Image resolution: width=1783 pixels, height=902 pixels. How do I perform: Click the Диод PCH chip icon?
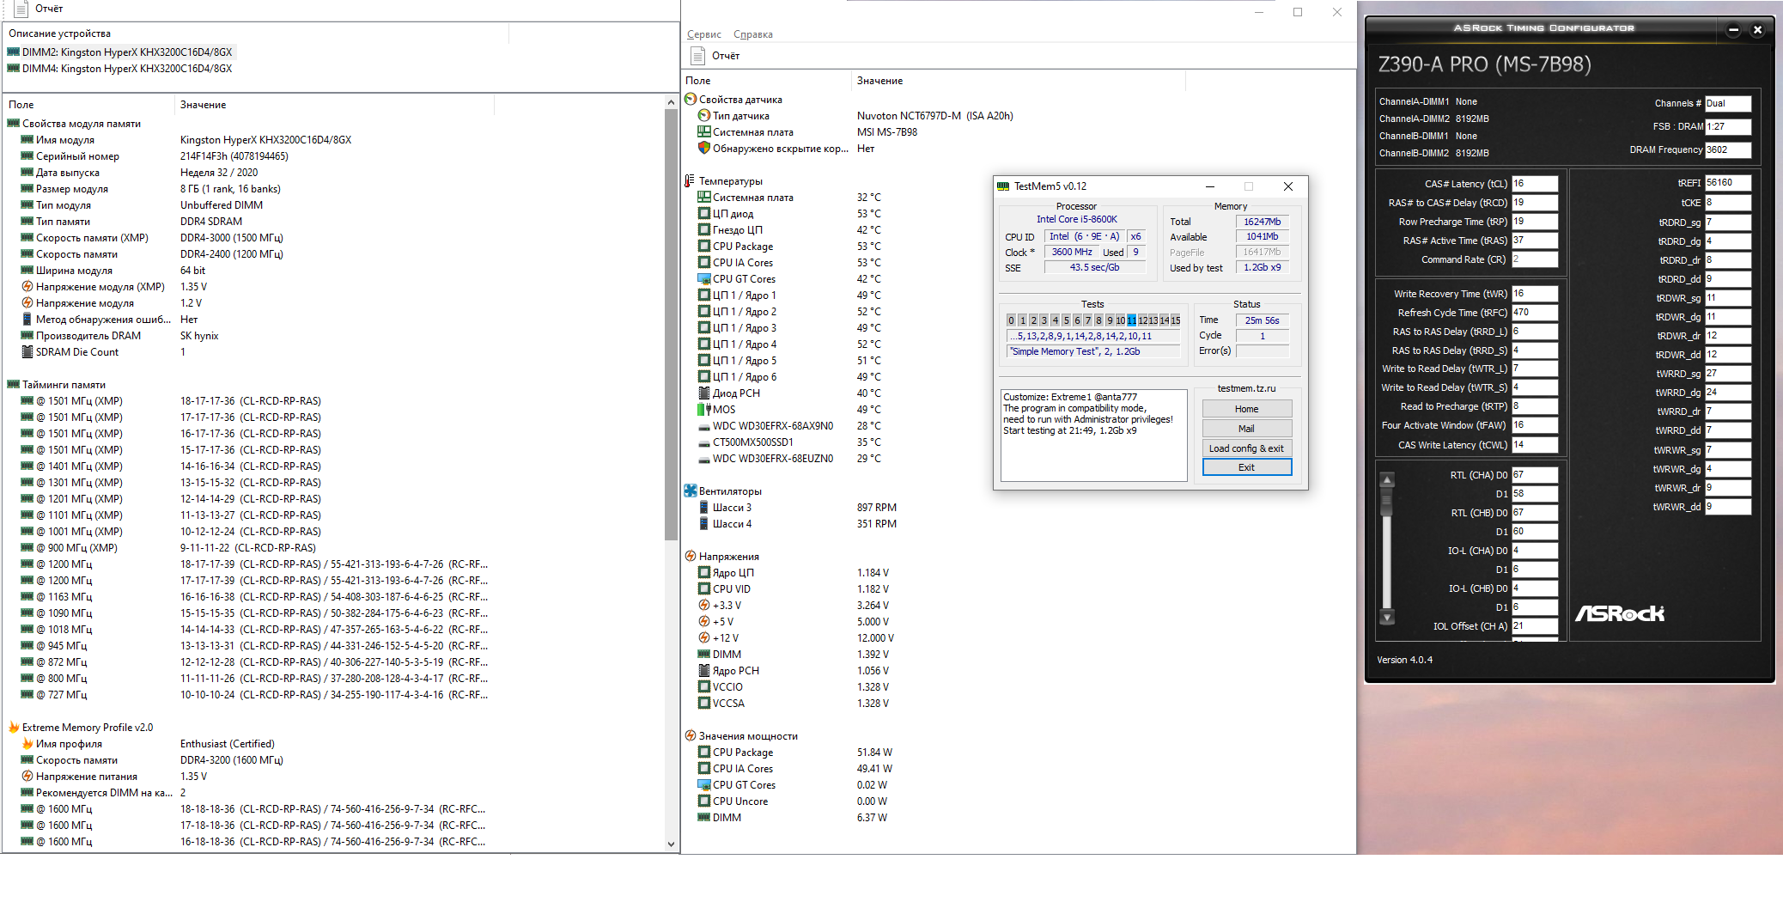click(x=704, y=393)
